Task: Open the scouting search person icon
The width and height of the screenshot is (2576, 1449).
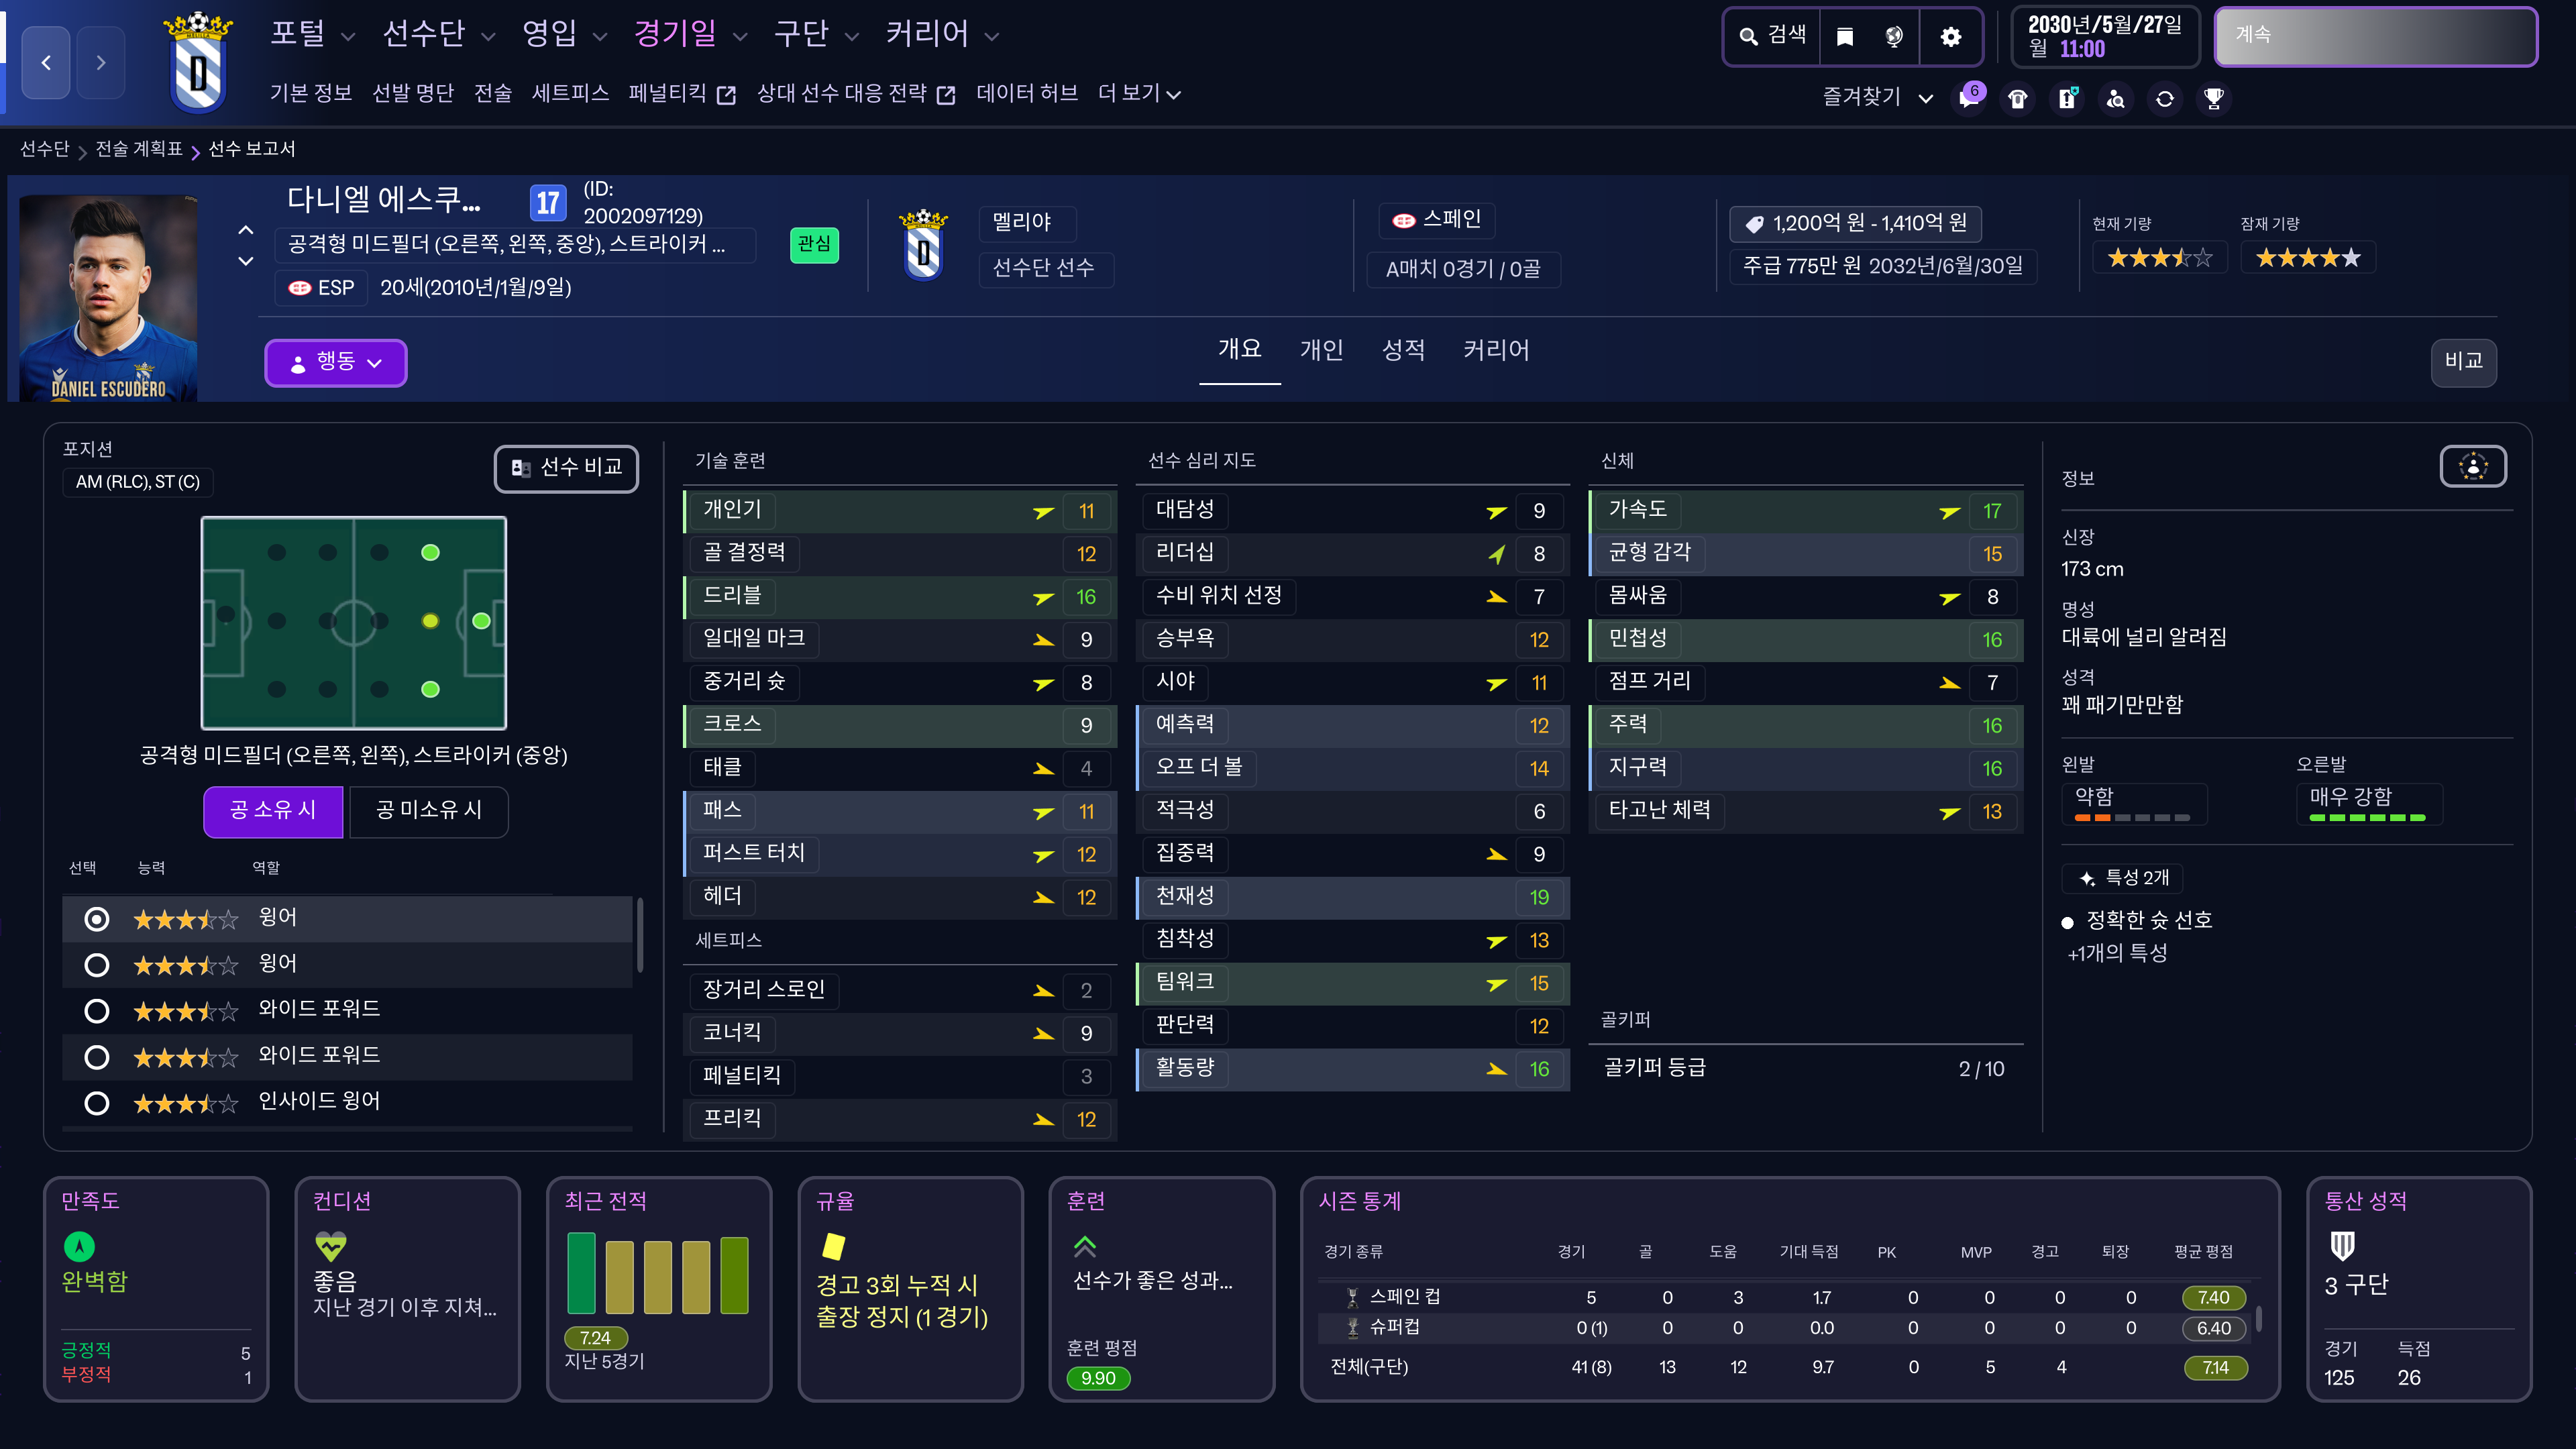Action: click(x=2116, y=98)
